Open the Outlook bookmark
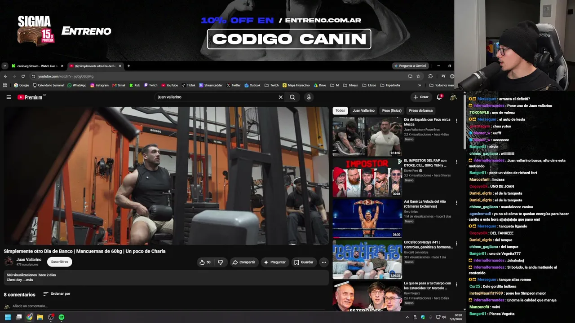The height and width of the screenshot is (323, 575). click(252, 85)
